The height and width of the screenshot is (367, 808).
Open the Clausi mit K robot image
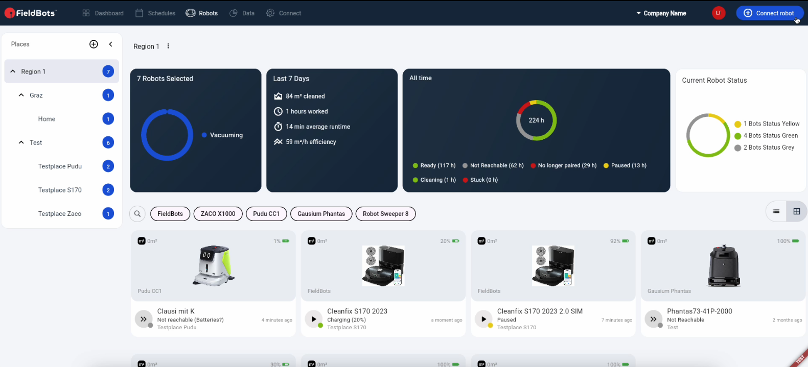214,265
